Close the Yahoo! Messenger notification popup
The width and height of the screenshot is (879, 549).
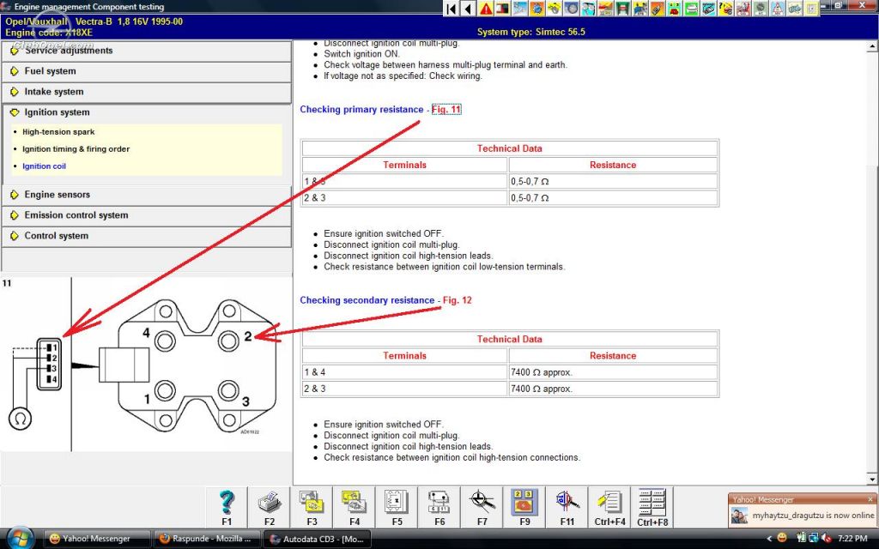click(870, 499)
